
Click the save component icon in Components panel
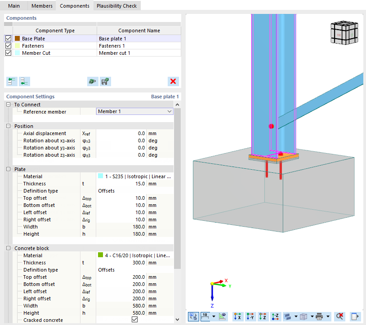click(x=106, y=81)
